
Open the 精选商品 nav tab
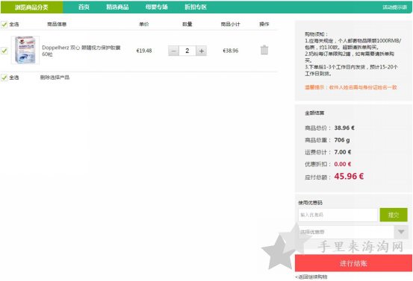117,7
